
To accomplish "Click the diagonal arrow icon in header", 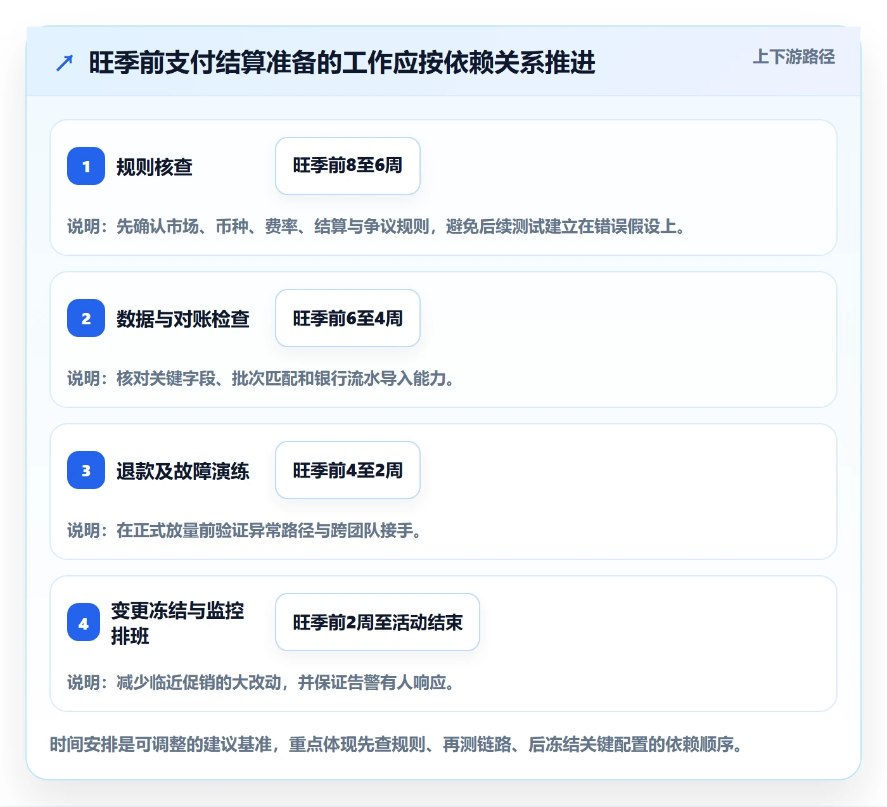I will pyautogui.click(x=65, y=63).
